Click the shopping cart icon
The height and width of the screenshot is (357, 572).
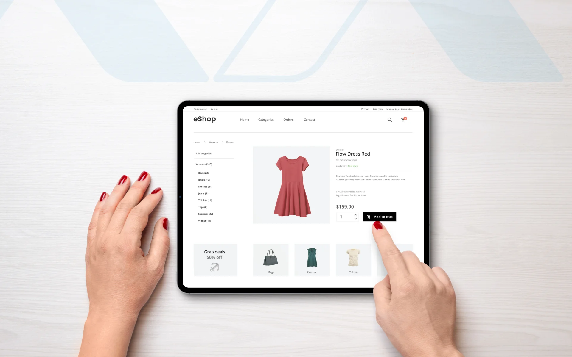(403, 120)
